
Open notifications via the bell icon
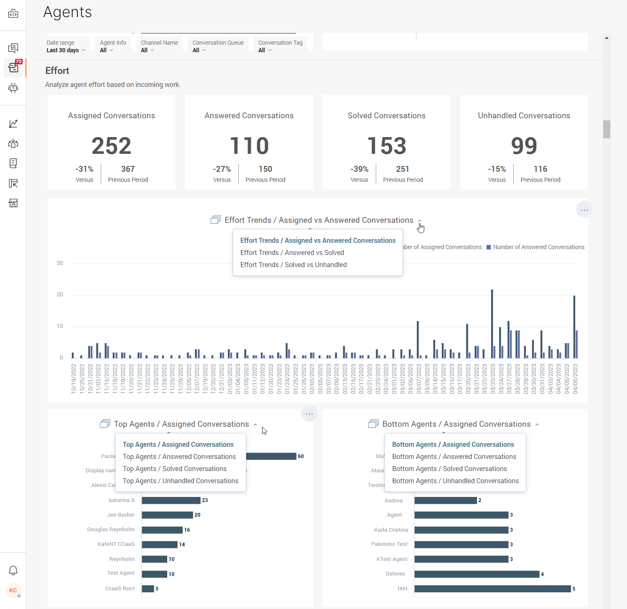coord(13,570)
